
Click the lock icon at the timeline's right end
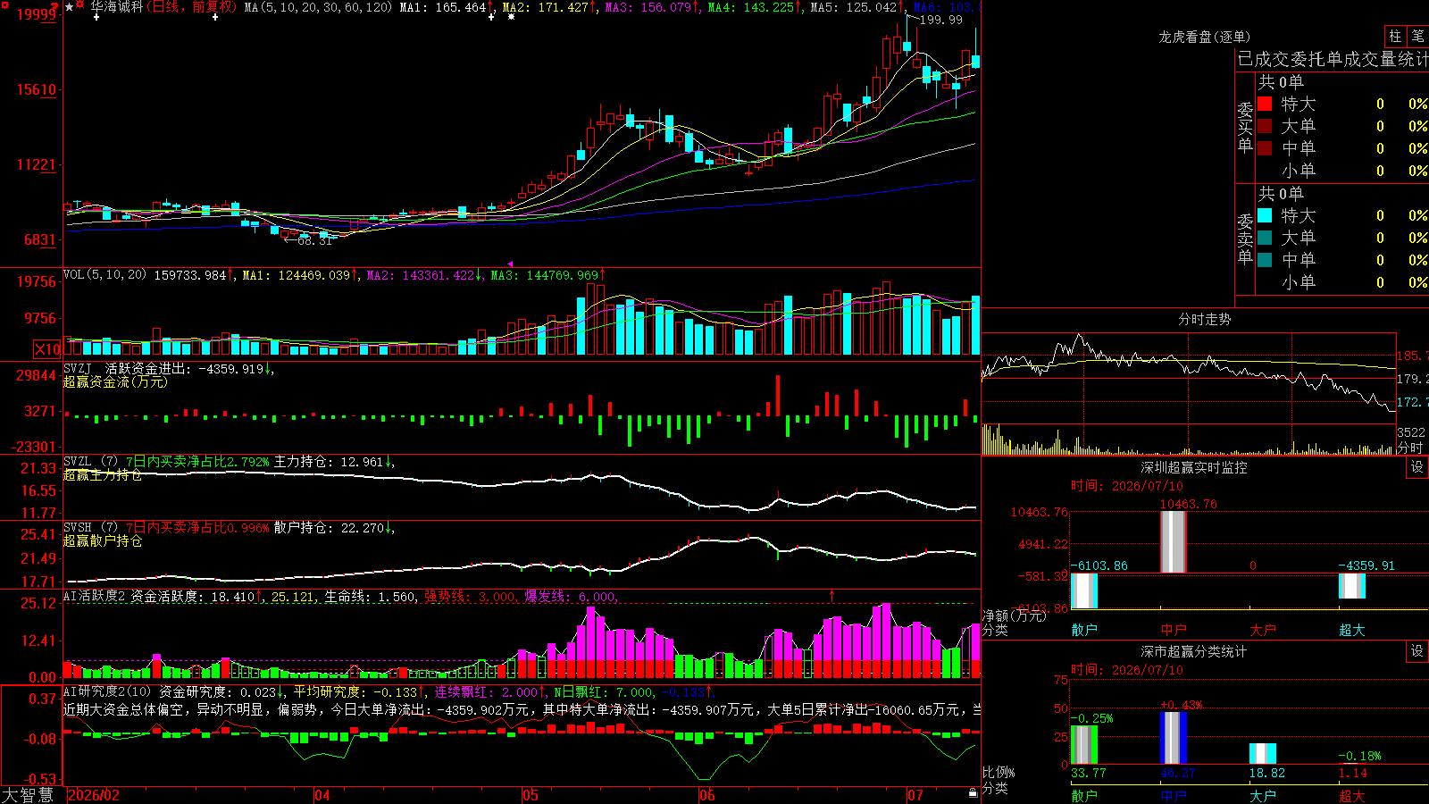(x=974, y=793)
